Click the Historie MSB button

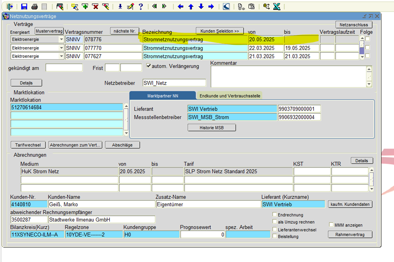tap(212, 128)
